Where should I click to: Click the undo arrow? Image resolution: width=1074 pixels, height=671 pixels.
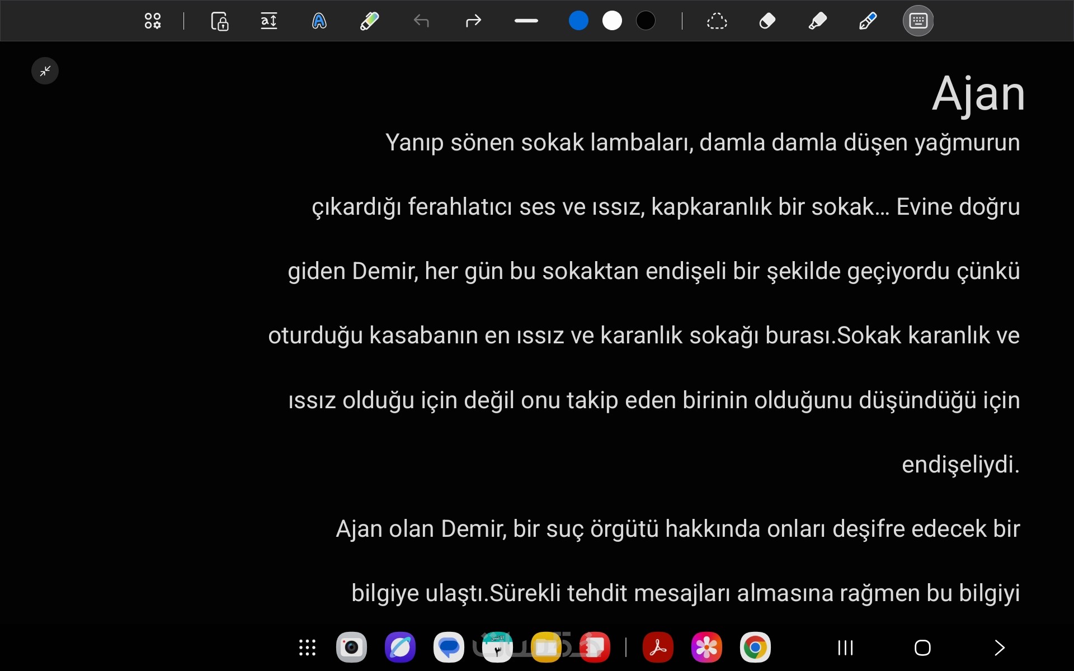421,21
